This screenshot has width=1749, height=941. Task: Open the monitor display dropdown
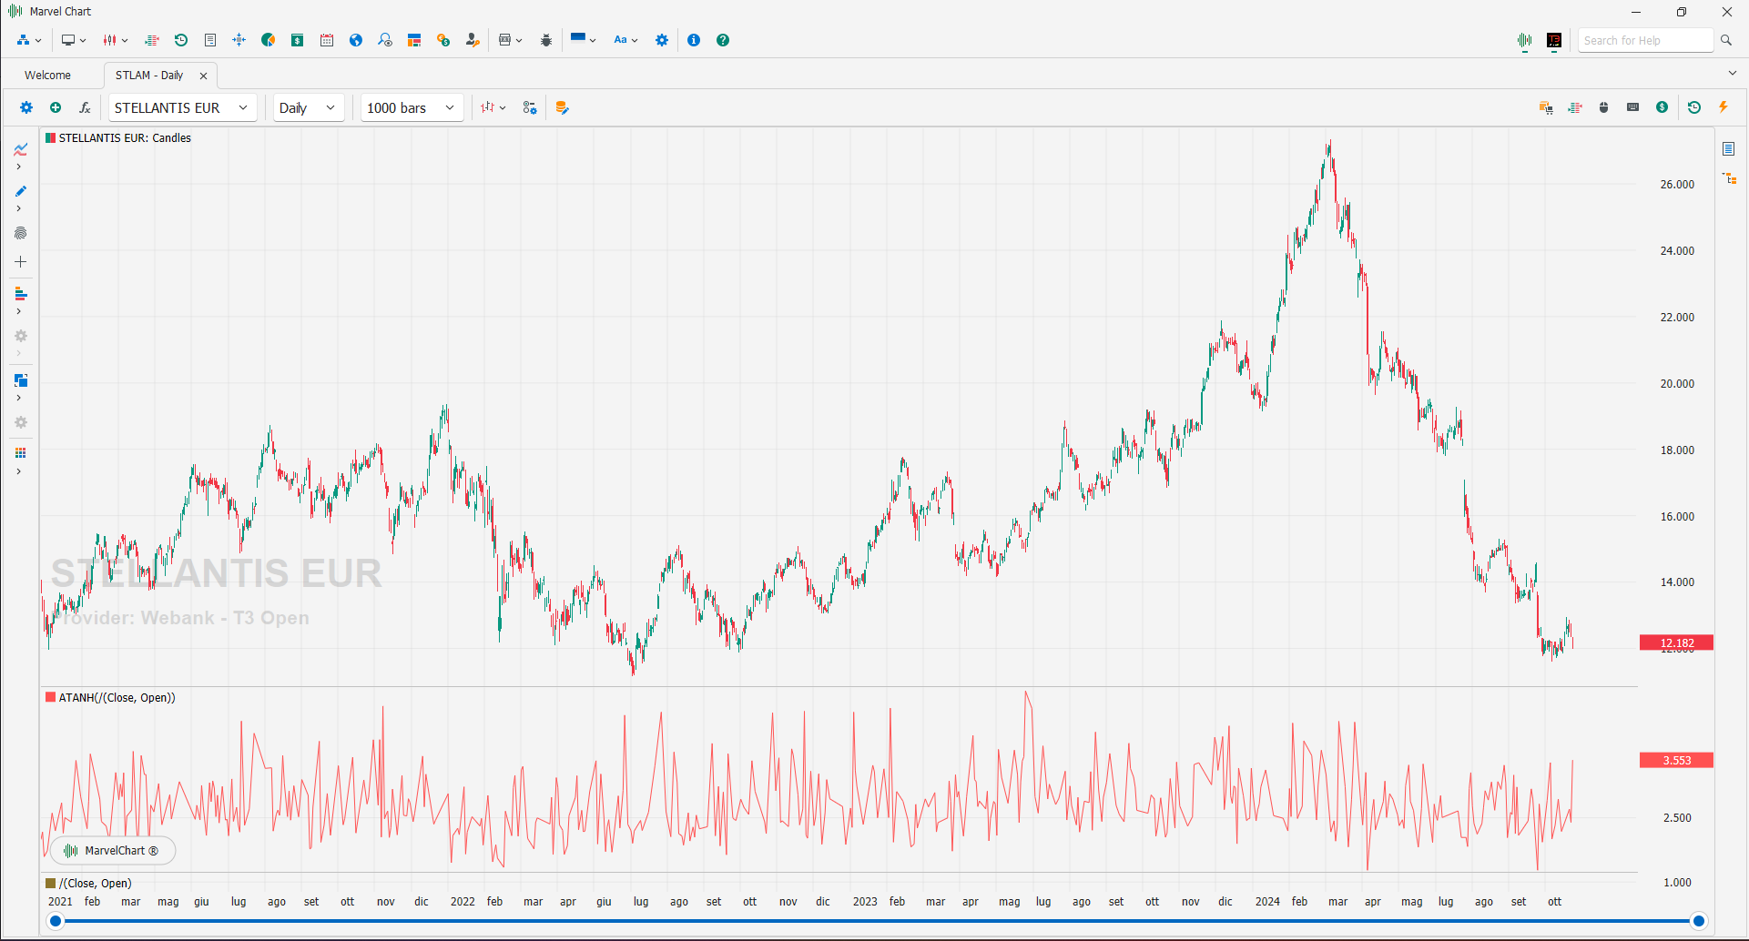(x=73, y=40)
